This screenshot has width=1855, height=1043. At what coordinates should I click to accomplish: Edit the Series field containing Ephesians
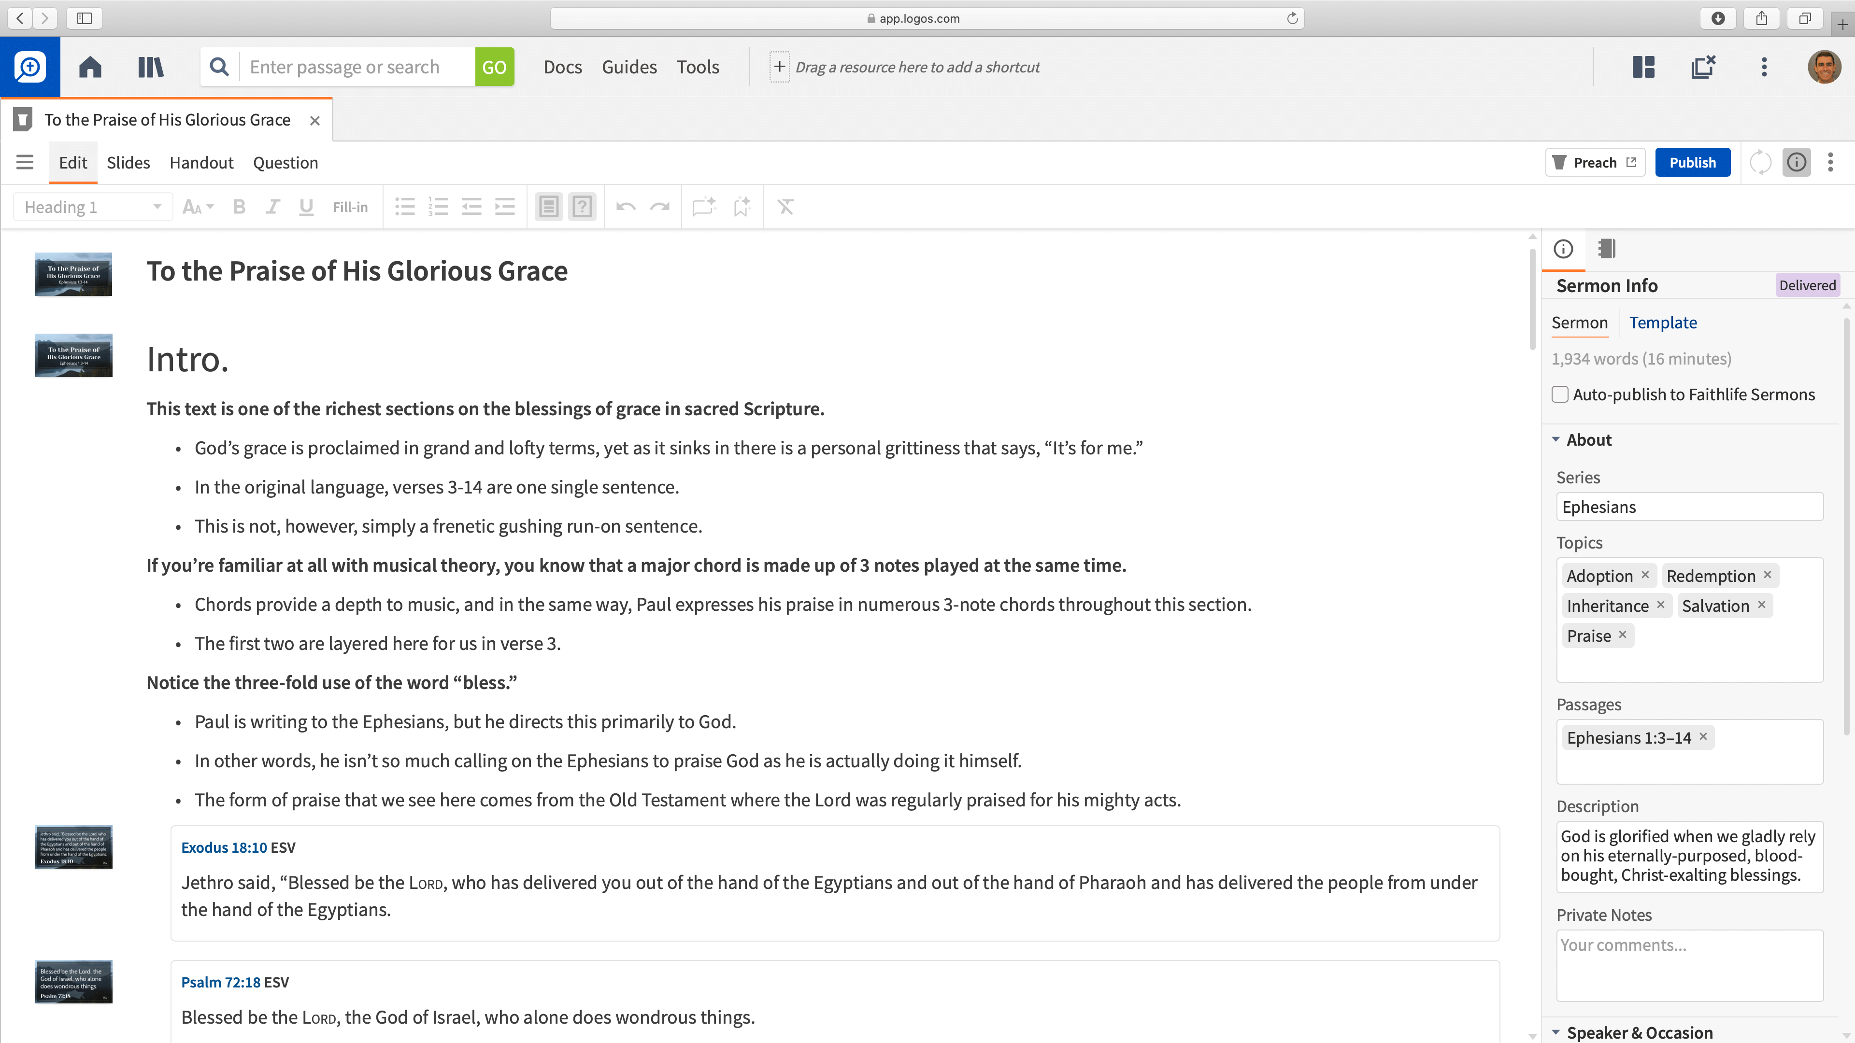point(1689,507)
